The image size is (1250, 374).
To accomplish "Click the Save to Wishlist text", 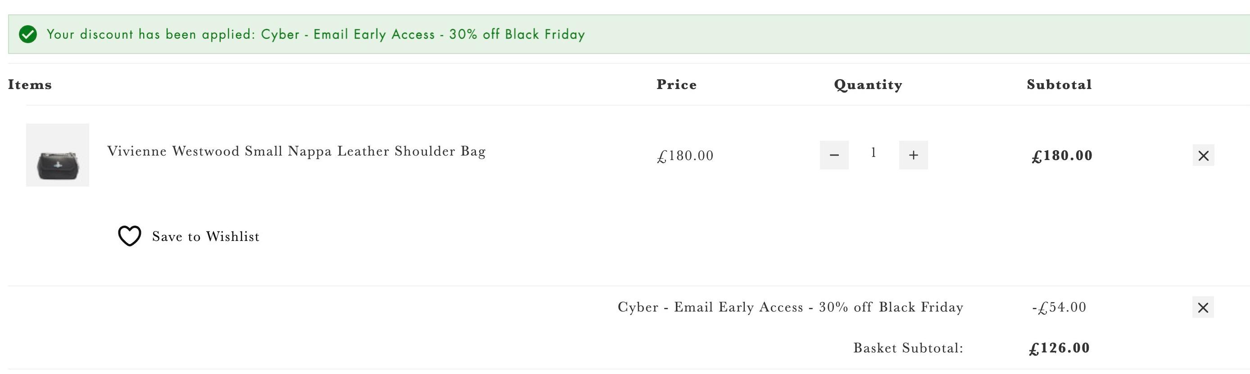I will (x=206, y=236).
